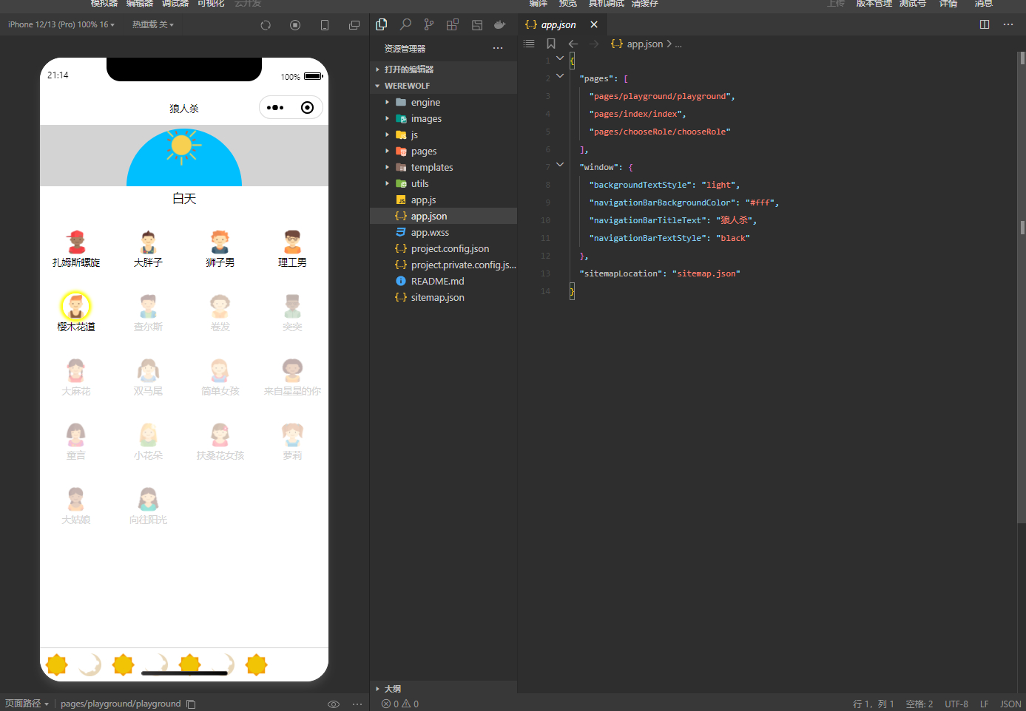Click the bookmark icon in editor toolbar
The image size is (1026, 711).
click(551, 44)
